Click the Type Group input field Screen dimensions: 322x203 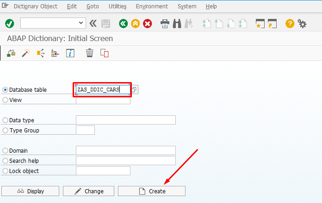[85, 130]
